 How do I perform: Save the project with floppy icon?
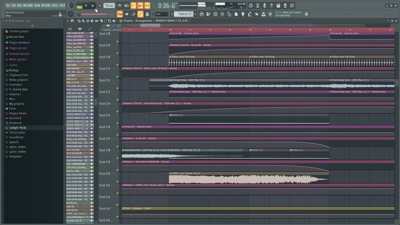(278, 6)
